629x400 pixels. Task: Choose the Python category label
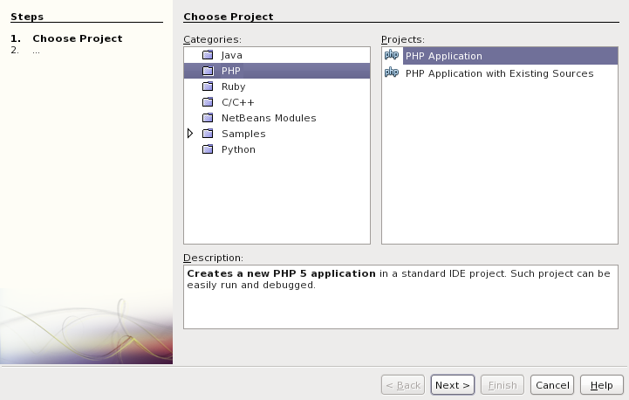click(x=238, y=149)
